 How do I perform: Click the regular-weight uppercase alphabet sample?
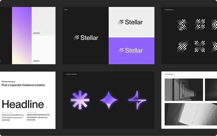pos(13,115)
